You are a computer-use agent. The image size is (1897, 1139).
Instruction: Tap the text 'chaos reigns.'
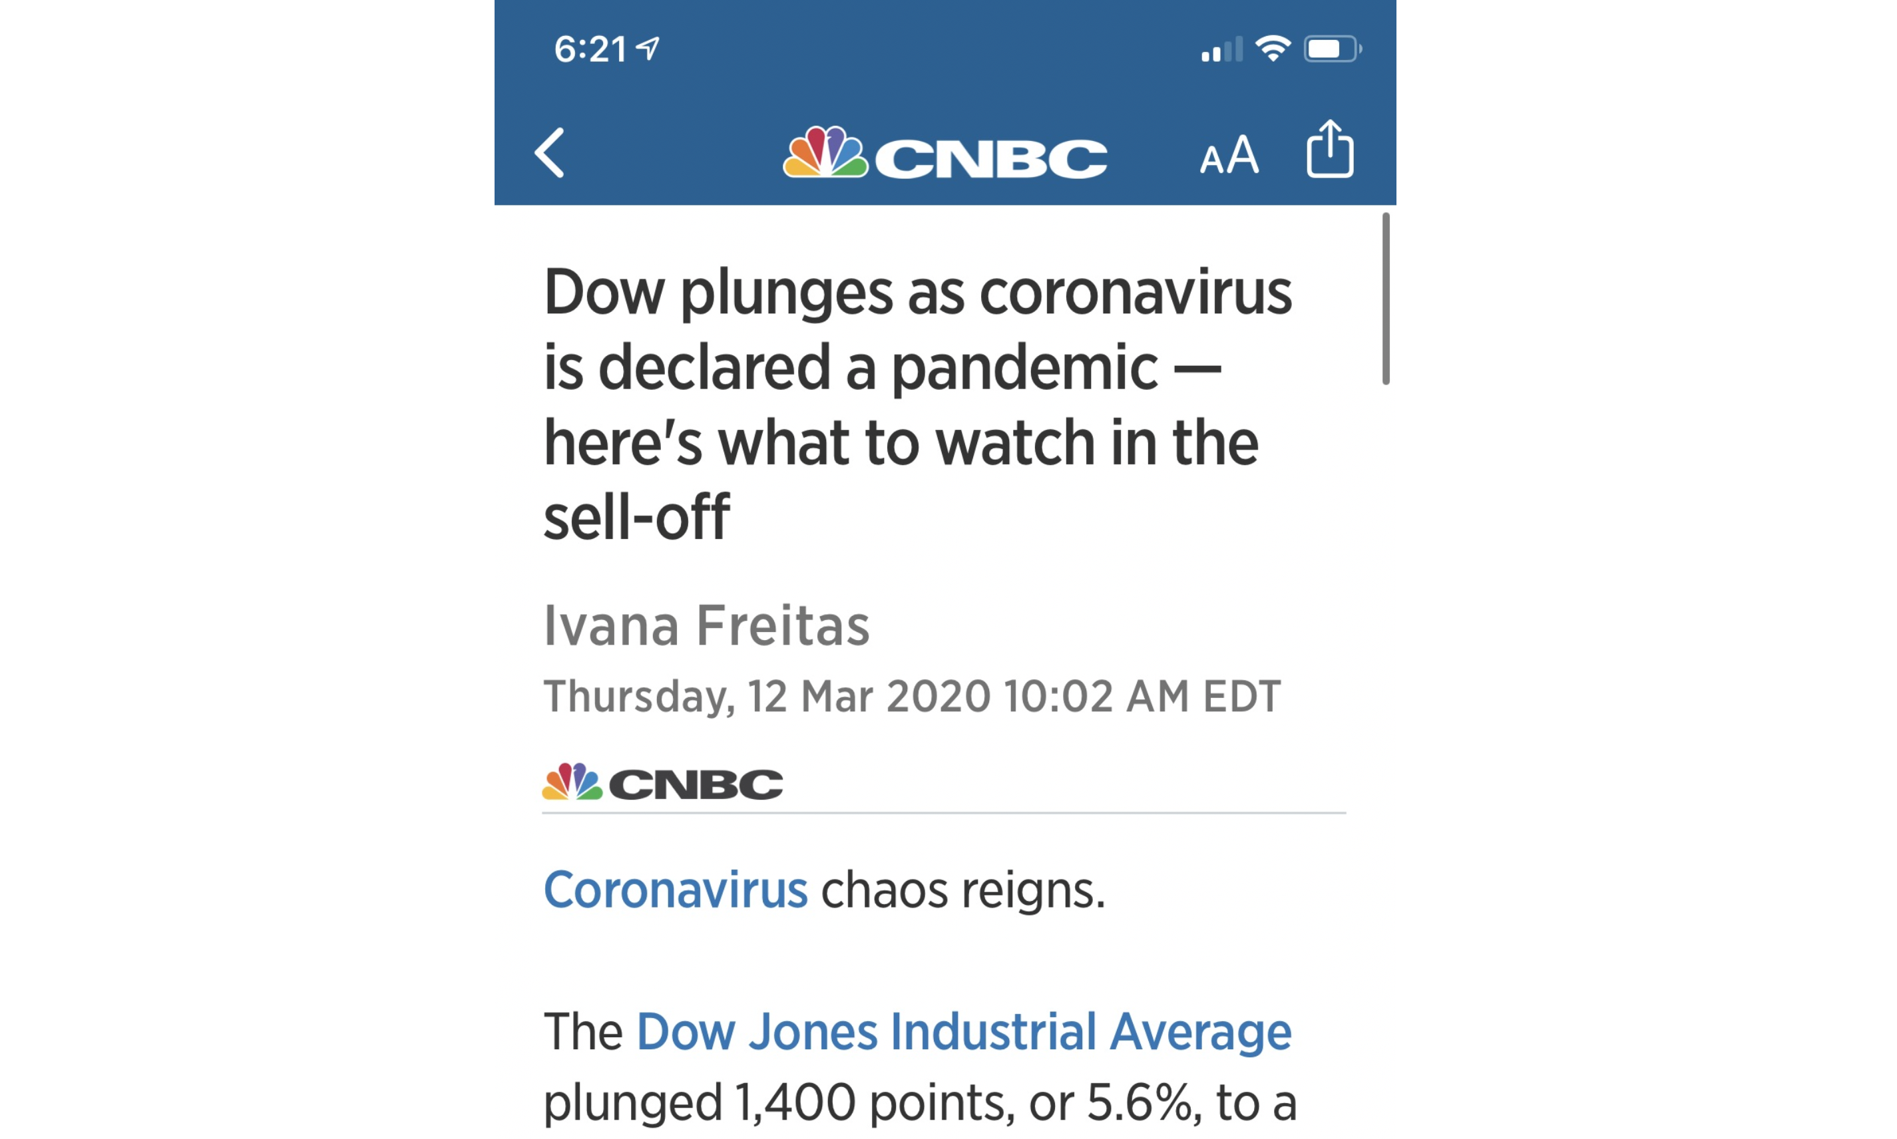click(962, 890)
